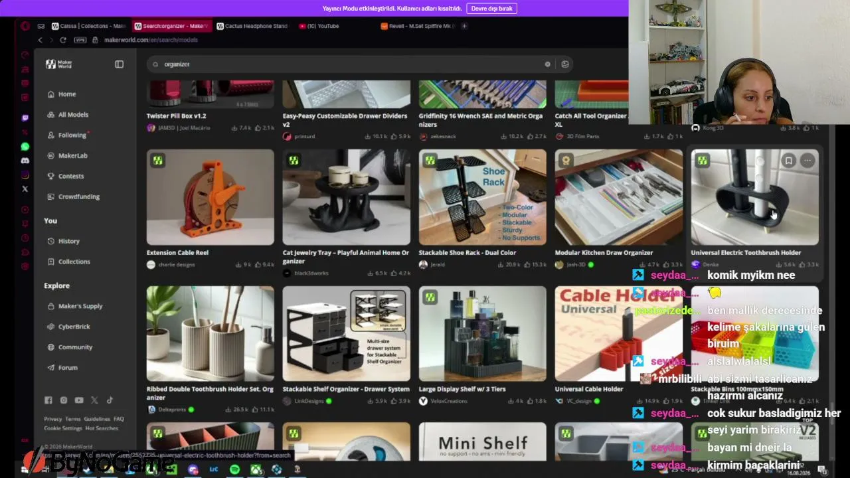Open the charlie designs author profile
The width and height of the screenshot is (850, 478).
tap(171, 265)
